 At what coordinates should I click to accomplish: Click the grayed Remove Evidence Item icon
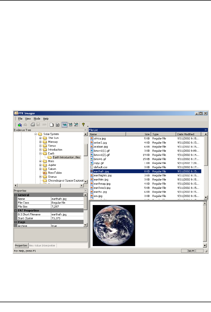pyautogui.click(x=25, y=125)
